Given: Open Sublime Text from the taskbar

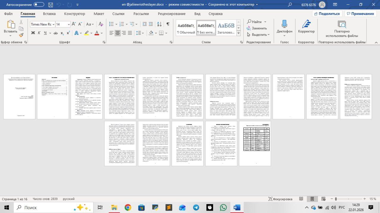Looking at the screenshot, I should pyautogui.click(x=169, y=207).
